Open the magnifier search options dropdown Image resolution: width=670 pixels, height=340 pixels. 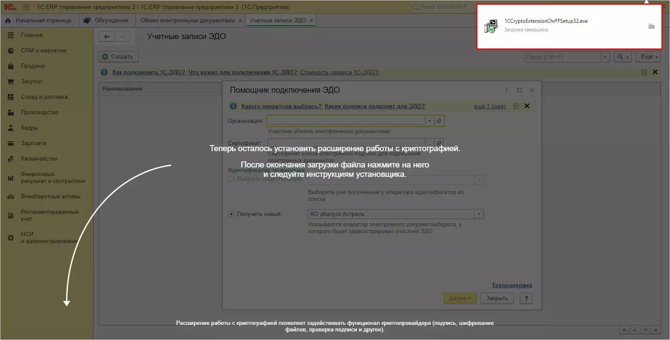623,57
